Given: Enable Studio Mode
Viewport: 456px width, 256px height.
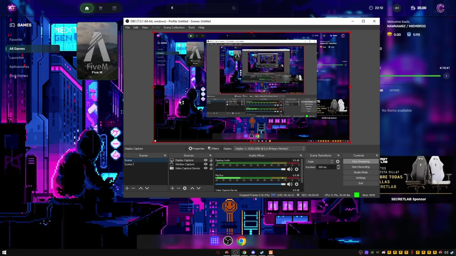Looking at the screenshot, I should pos(361,172).
